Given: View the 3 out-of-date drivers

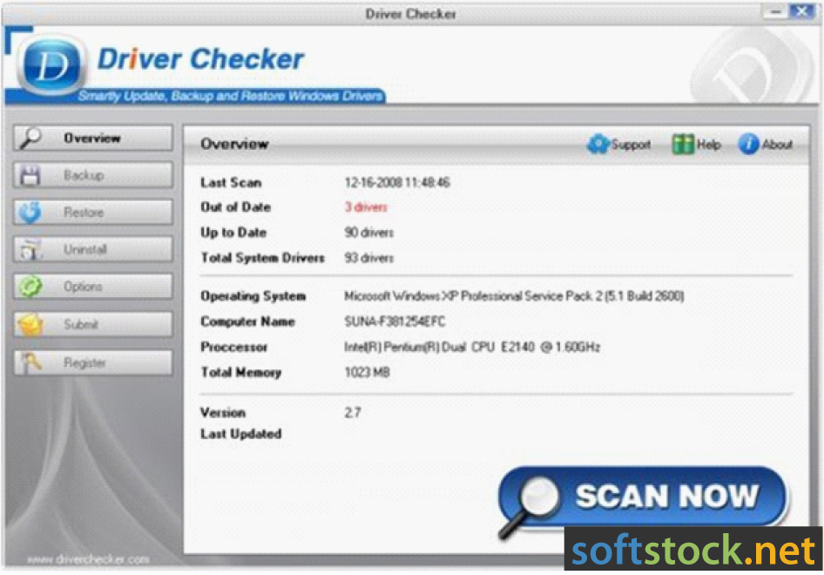Looking at the screenshot, I should pos(364,207).
